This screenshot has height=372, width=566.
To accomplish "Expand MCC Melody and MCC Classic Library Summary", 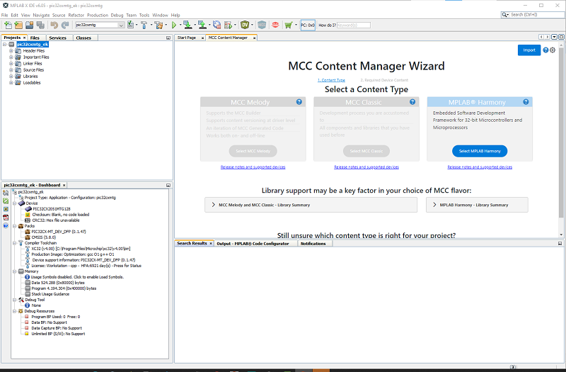I will pyautogui.click(x=311, y=205).
